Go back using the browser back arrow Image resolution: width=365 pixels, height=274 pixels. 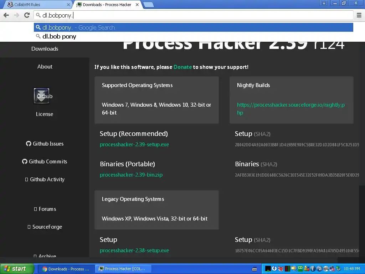6,15
